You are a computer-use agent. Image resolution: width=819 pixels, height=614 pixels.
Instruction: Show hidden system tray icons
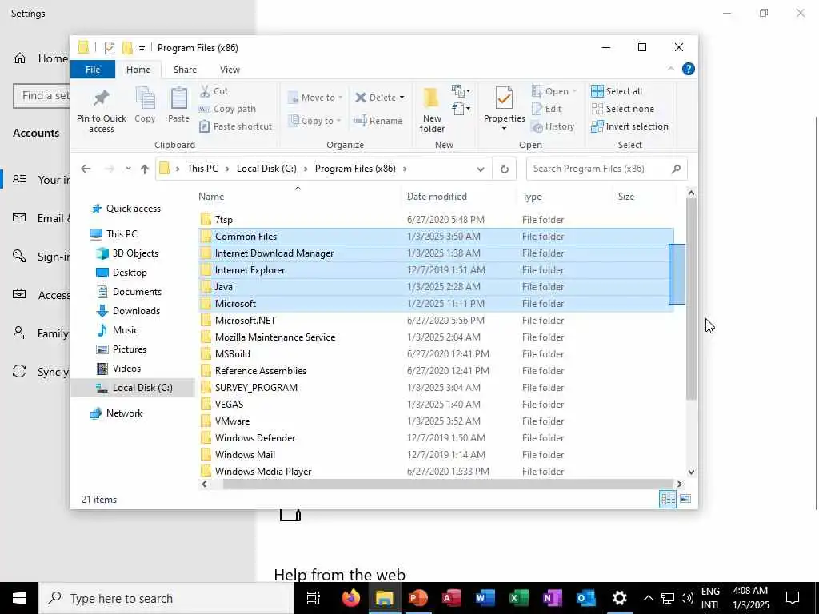648,598
